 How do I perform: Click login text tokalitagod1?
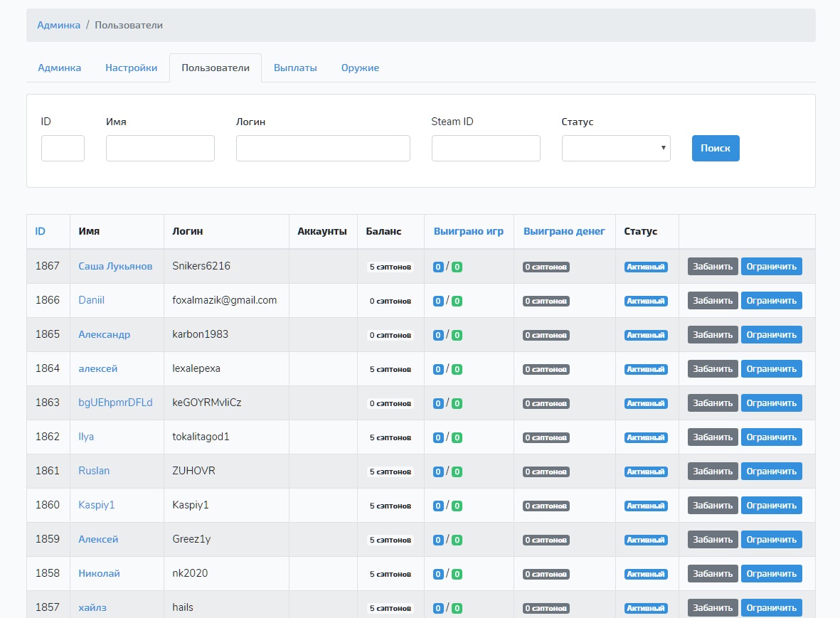tap(201, 437)
